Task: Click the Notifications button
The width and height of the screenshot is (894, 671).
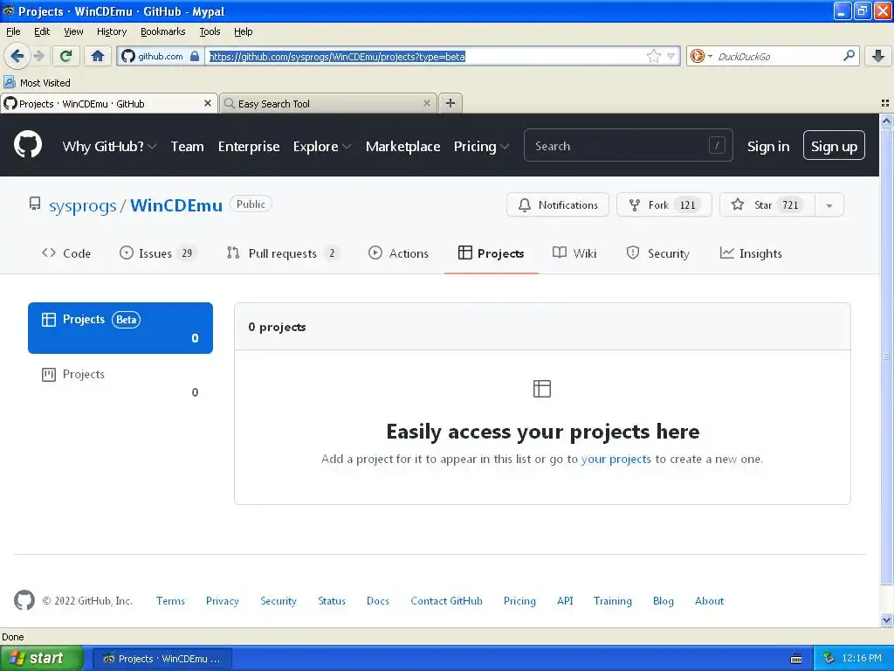Action: click(x=557, y=205)
